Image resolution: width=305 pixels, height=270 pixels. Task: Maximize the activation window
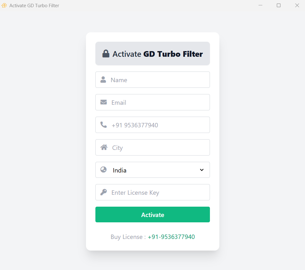(x=279, y=5)
